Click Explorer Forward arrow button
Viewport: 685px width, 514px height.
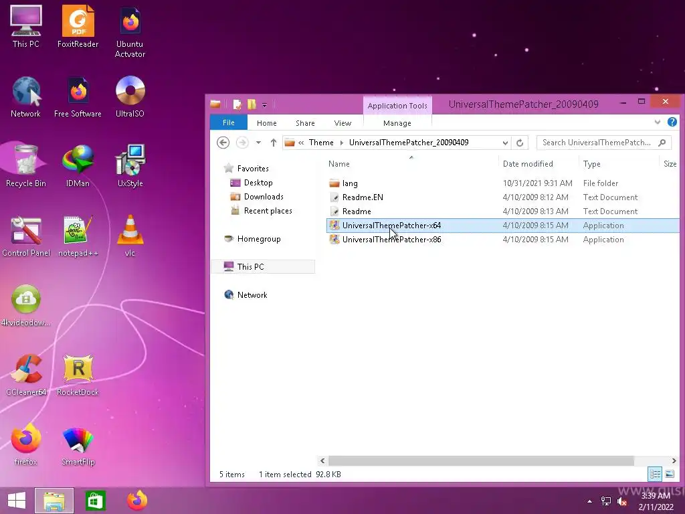(242, 143)
